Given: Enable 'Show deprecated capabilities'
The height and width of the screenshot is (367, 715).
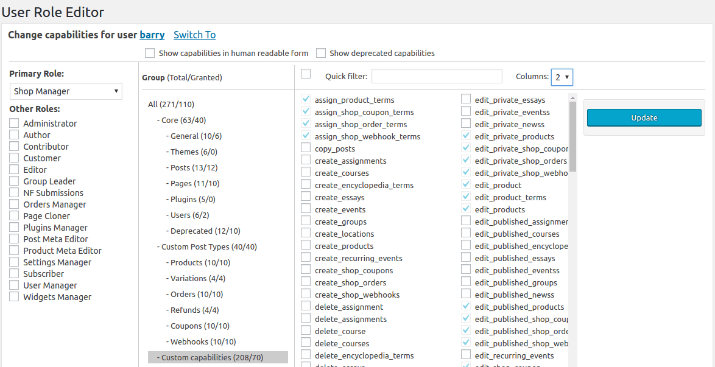Looking at the screenshot, I should (321, 53).
